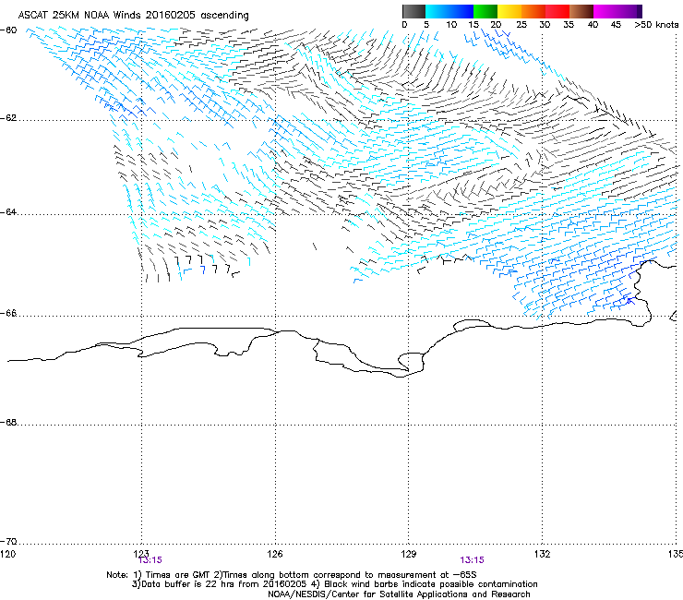Select the cyan-to-blue 5–15 knots legend segment

(x=449, y=11)
